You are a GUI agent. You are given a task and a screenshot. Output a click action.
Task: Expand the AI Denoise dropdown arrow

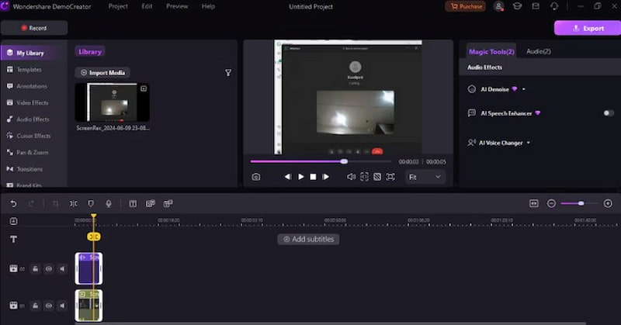click(x=524, y=89)
